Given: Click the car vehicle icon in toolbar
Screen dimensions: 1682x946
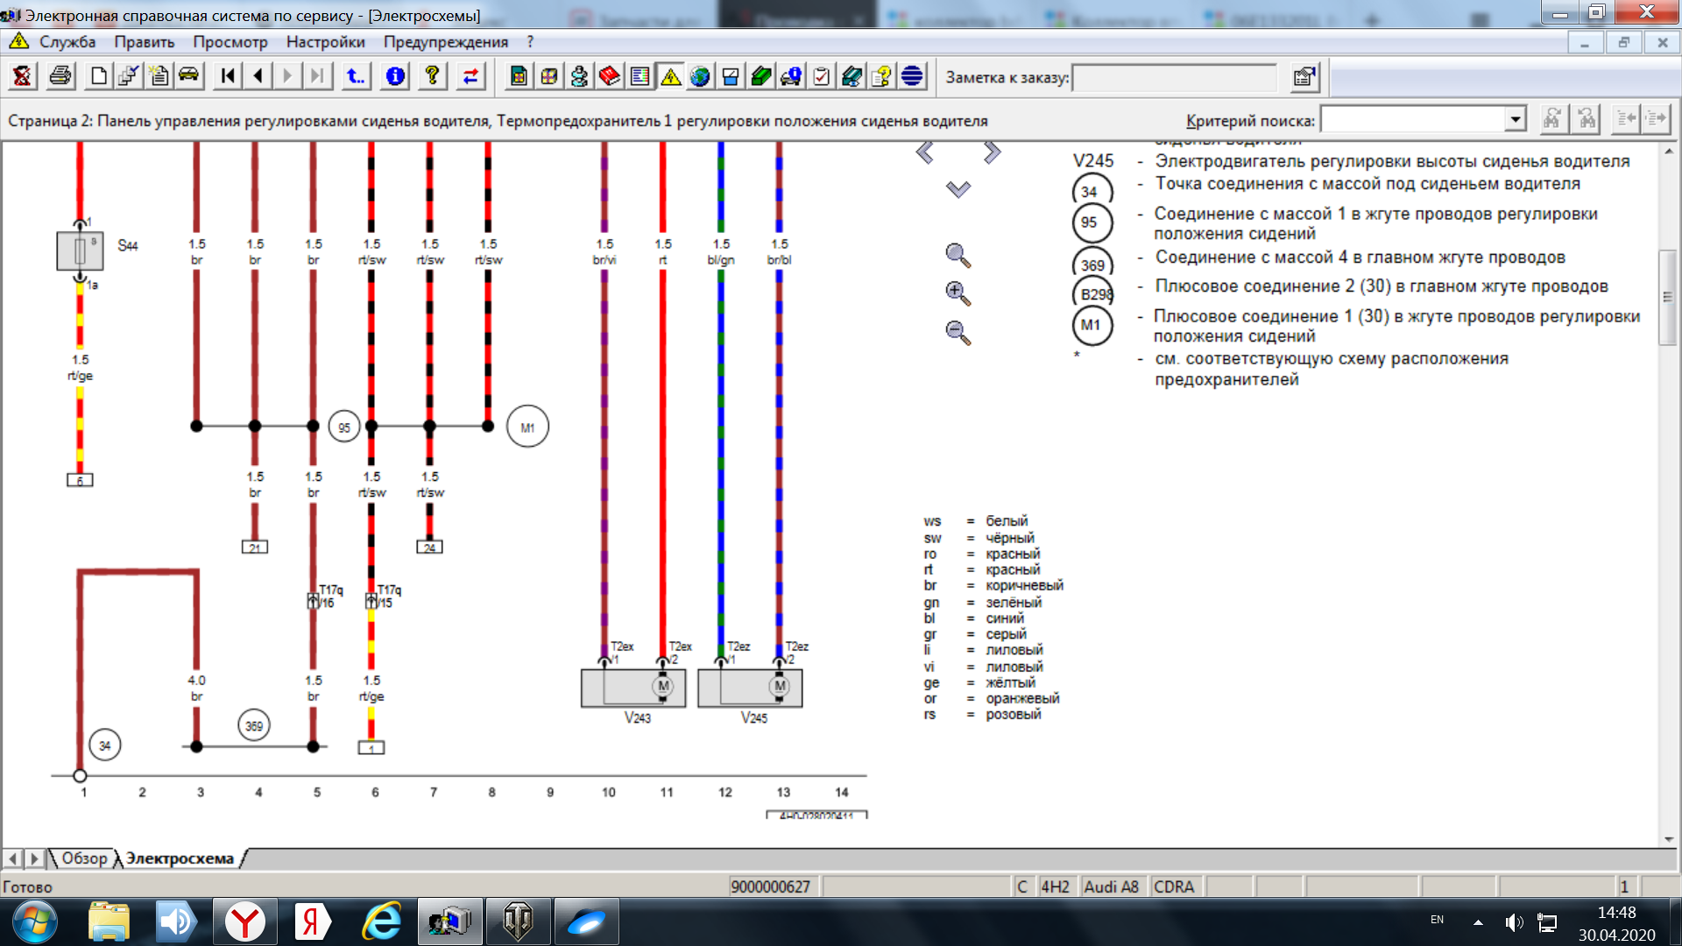Looking at the screenshot, I should click(x=188, y=77).
